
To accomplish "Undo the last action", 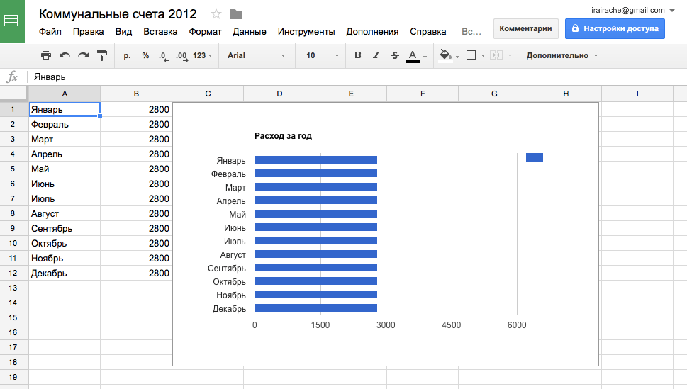I will click(65, 55).
